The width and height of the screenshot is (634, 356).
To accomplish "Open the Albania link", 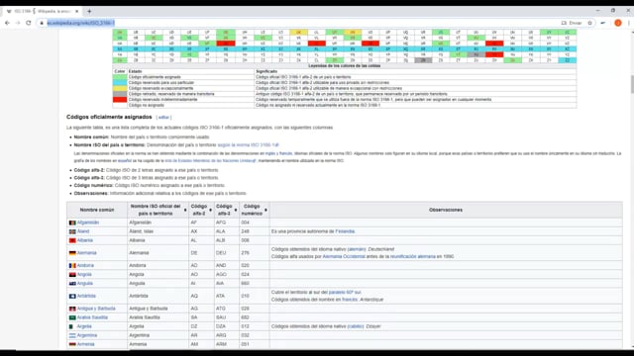I will tap(85, 240).
